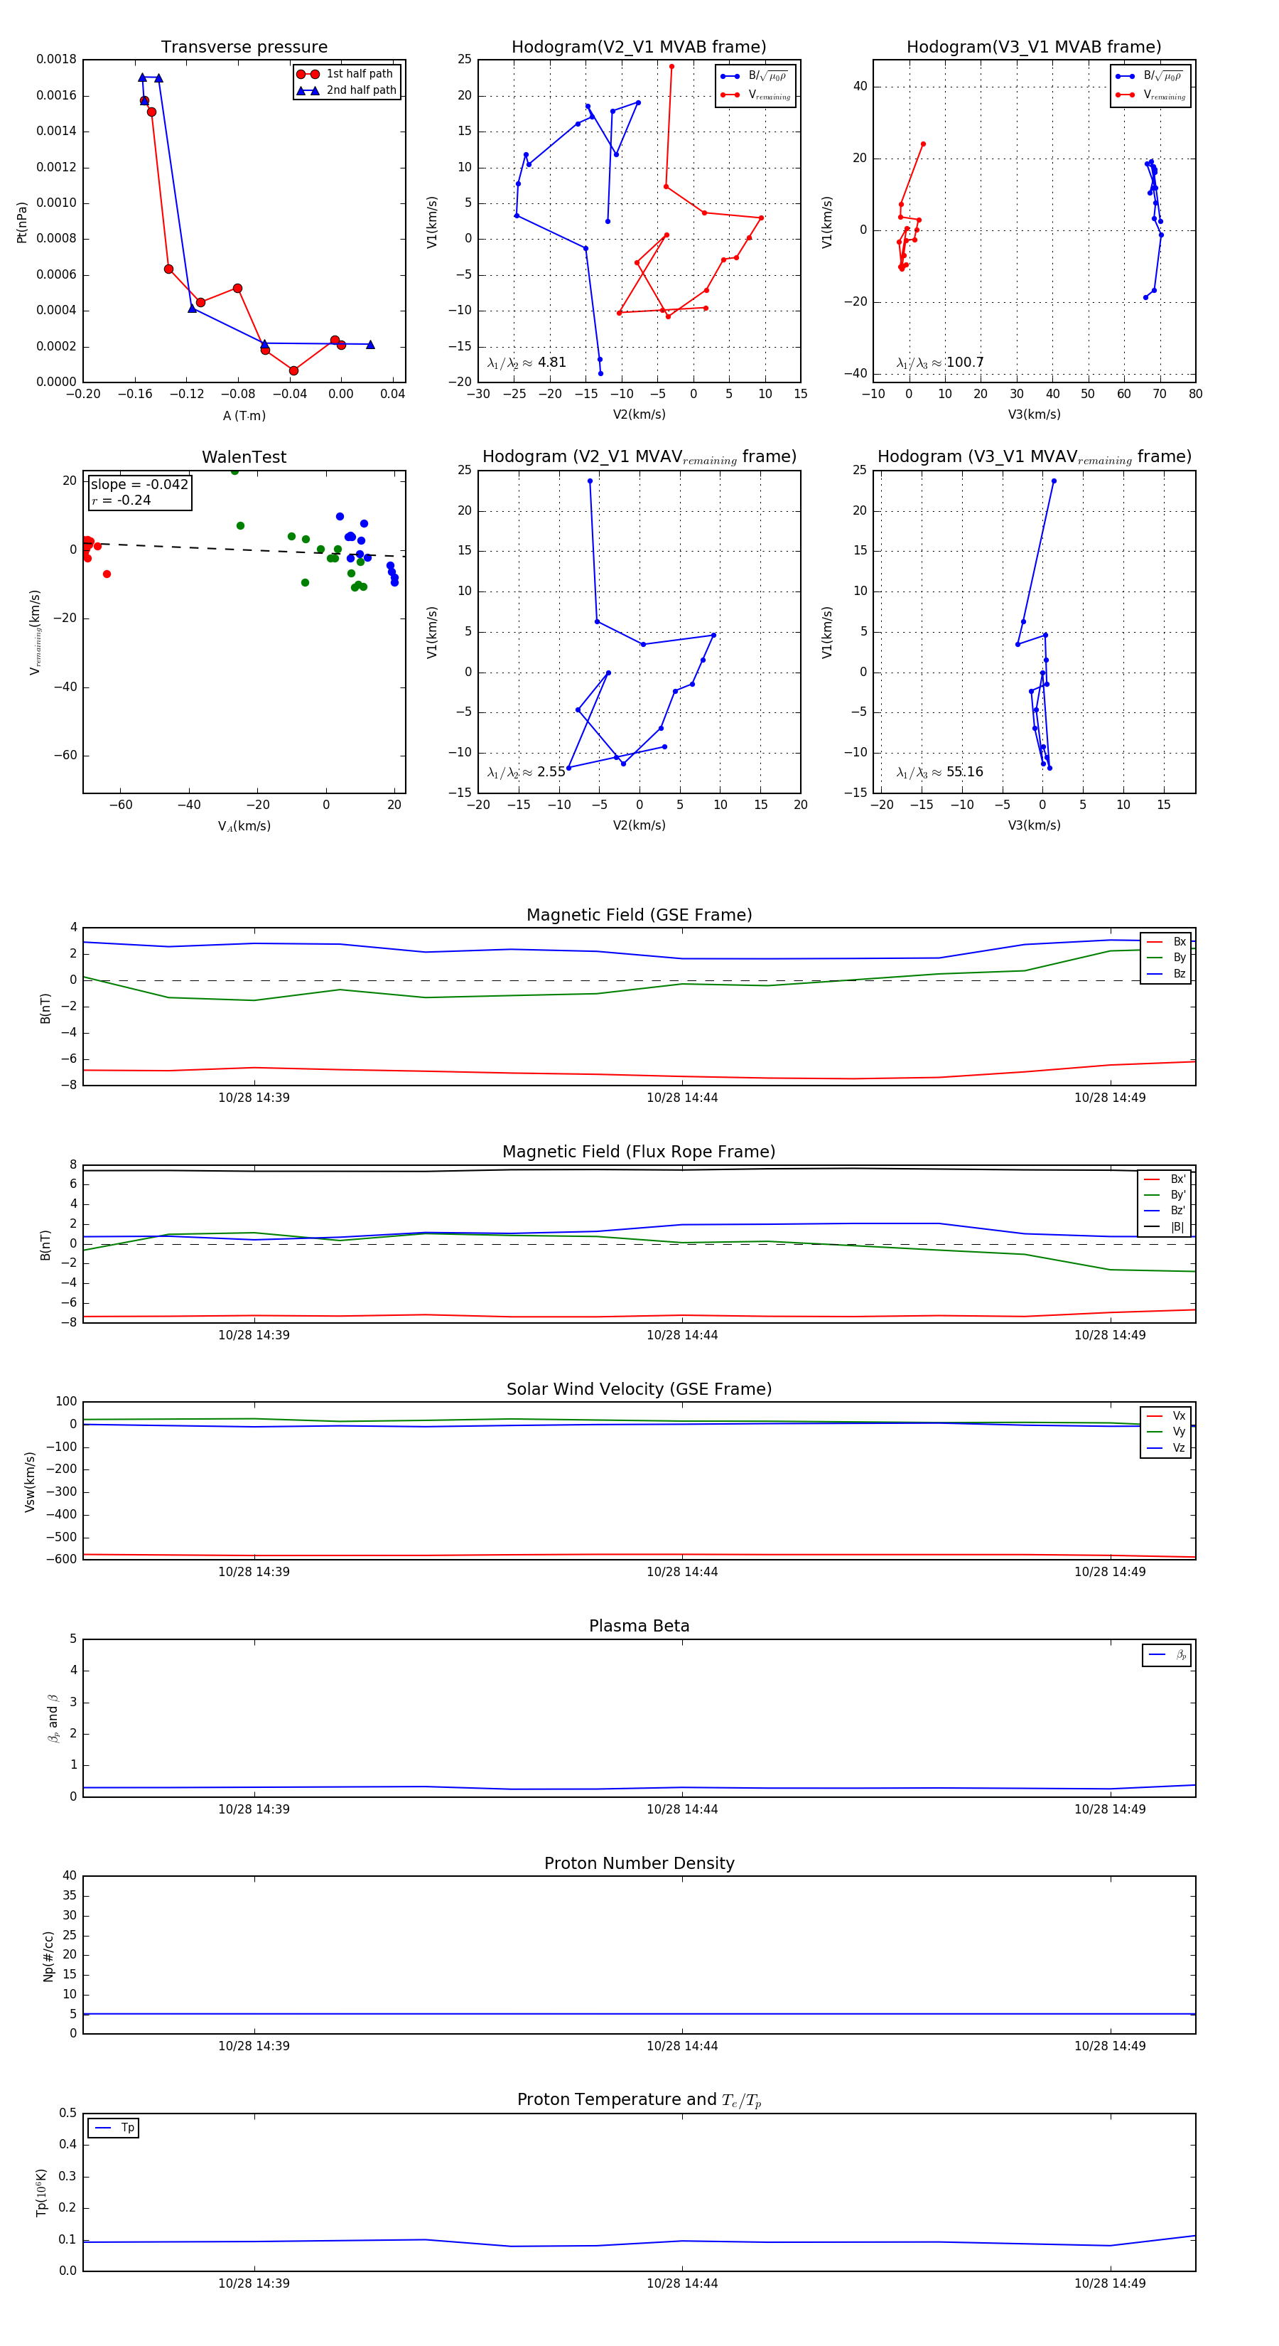This screenshot has width=1279, height=2346.
Task: Click topmost blue point in V3_V1 MVAV hodogram
Action: 1054,481
